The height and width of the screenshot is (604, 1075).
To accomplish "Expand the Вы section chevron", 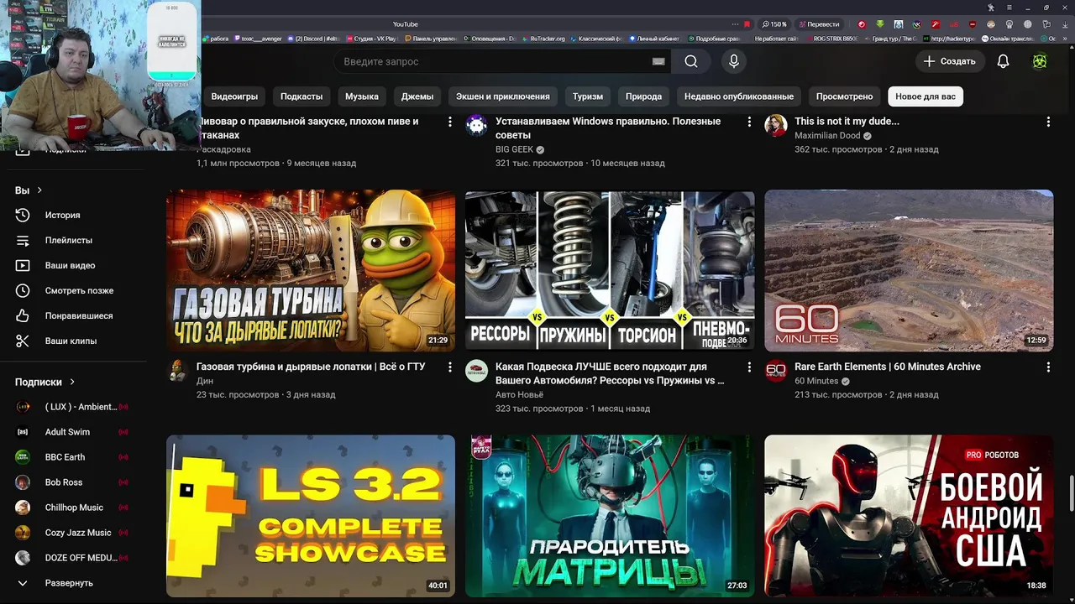I will click(x=39, y=190).
